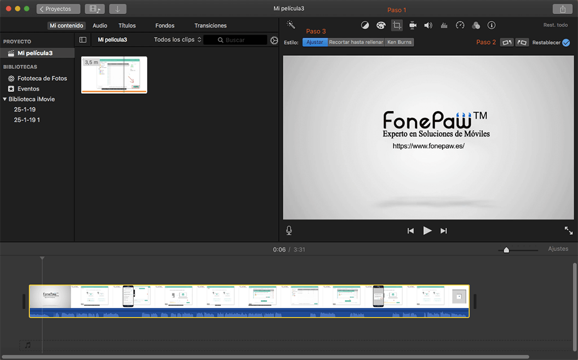Skip to previous clip in viewer

click(x=410, y=231)
